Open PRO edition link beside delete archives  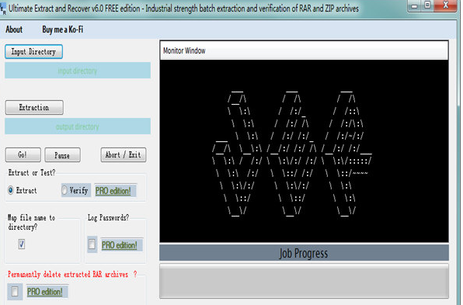pyautogui.click(x=45, y=292)
